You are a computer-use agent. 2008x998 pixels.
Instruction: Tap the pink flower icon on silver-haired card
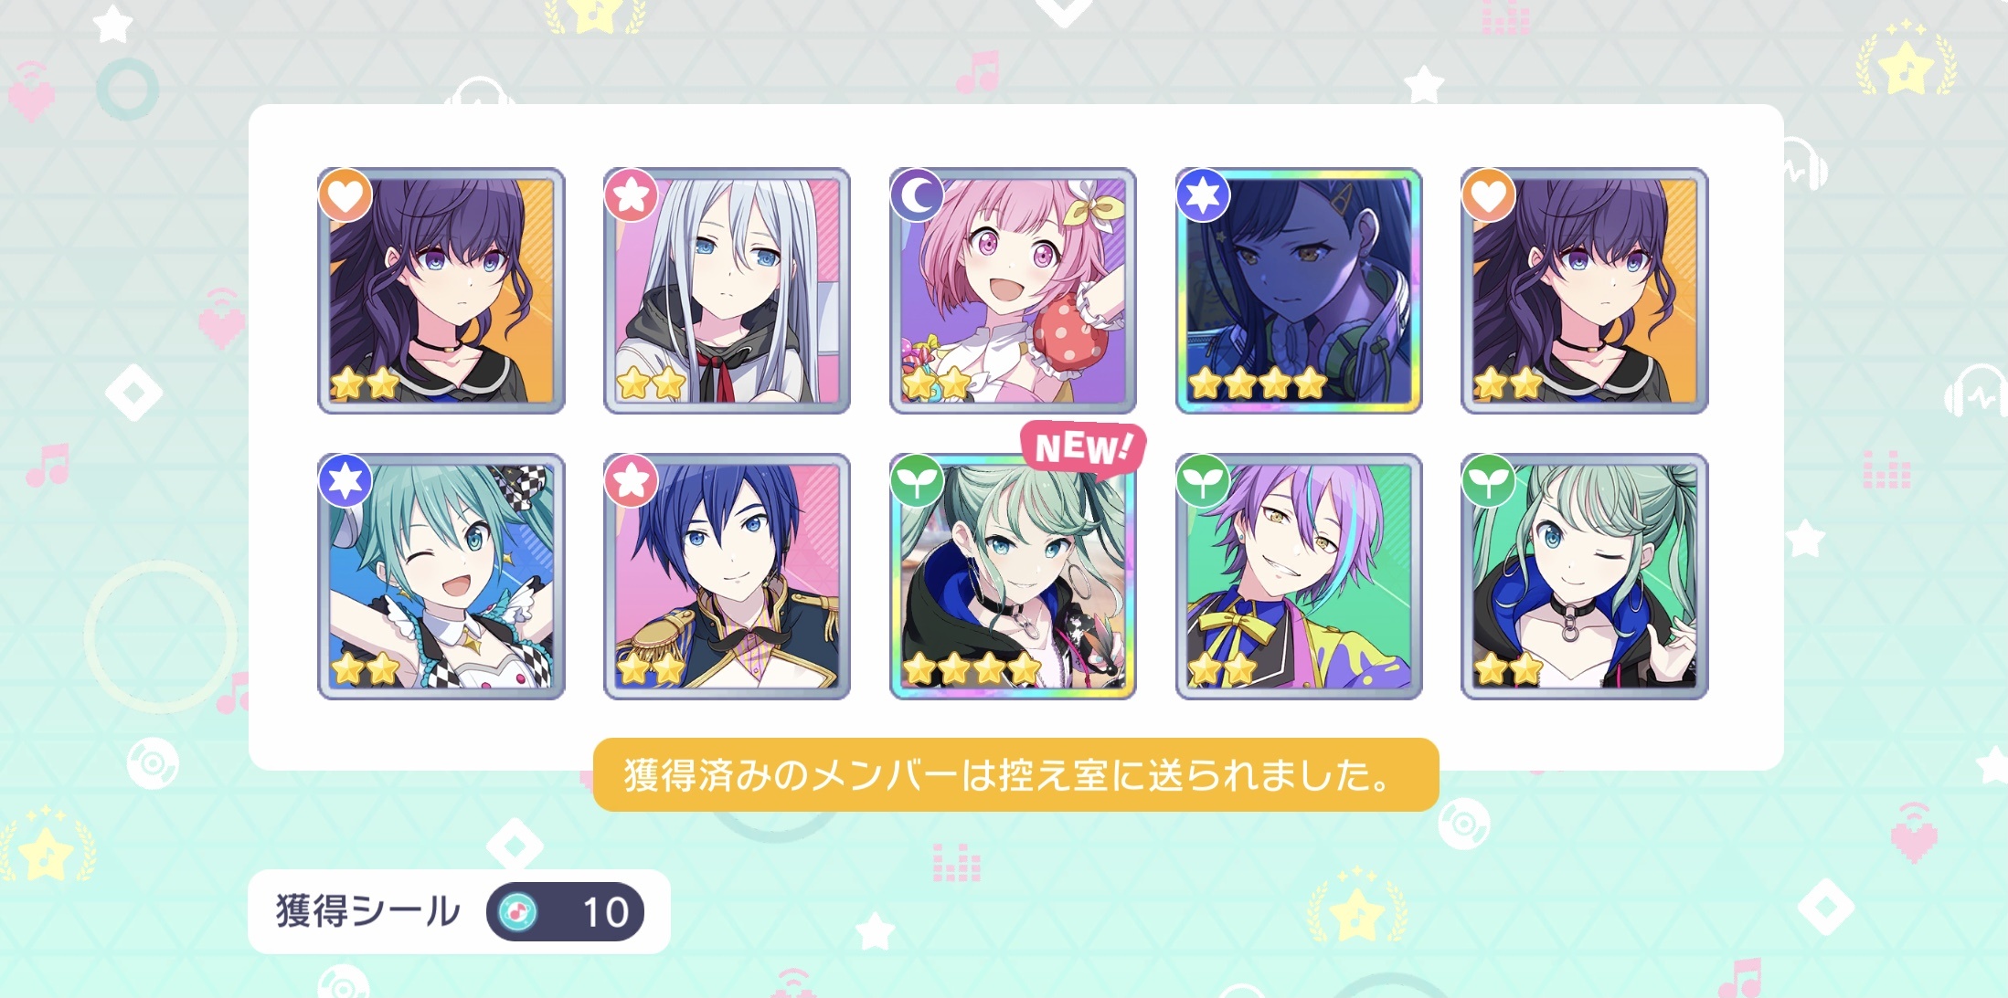click(632, 195)
